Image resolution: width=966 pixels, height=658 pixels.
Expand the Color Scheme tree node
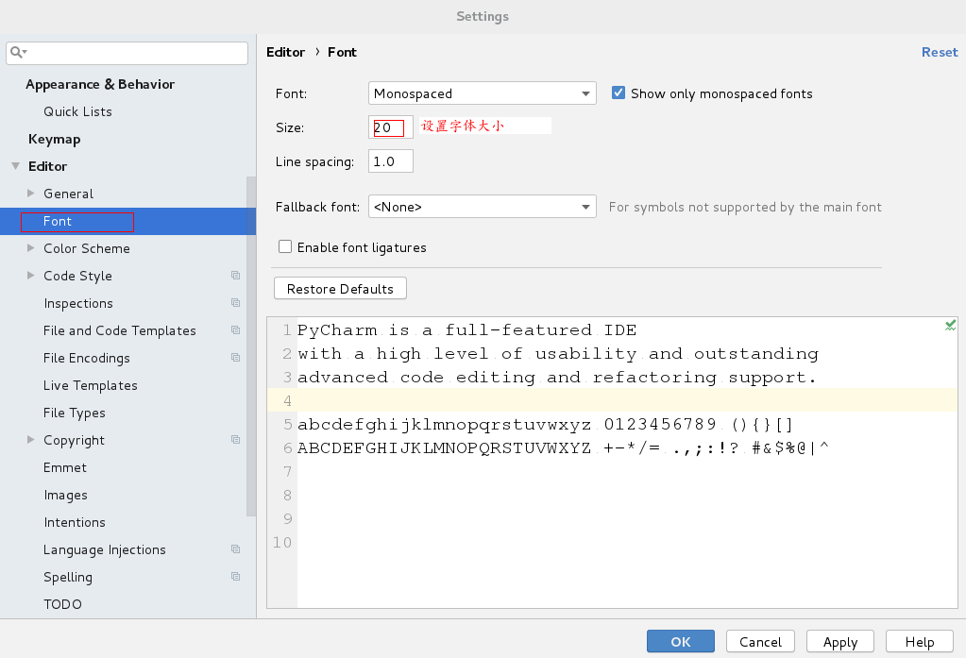[x=31, y=247]
